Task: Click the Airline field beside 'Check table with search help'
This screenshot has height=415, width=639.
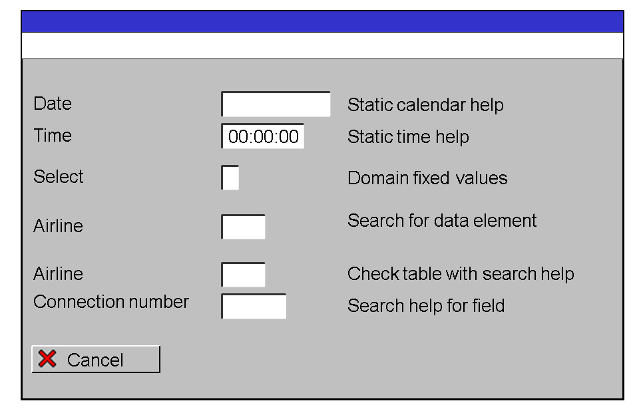Action: tap(243, 275)
